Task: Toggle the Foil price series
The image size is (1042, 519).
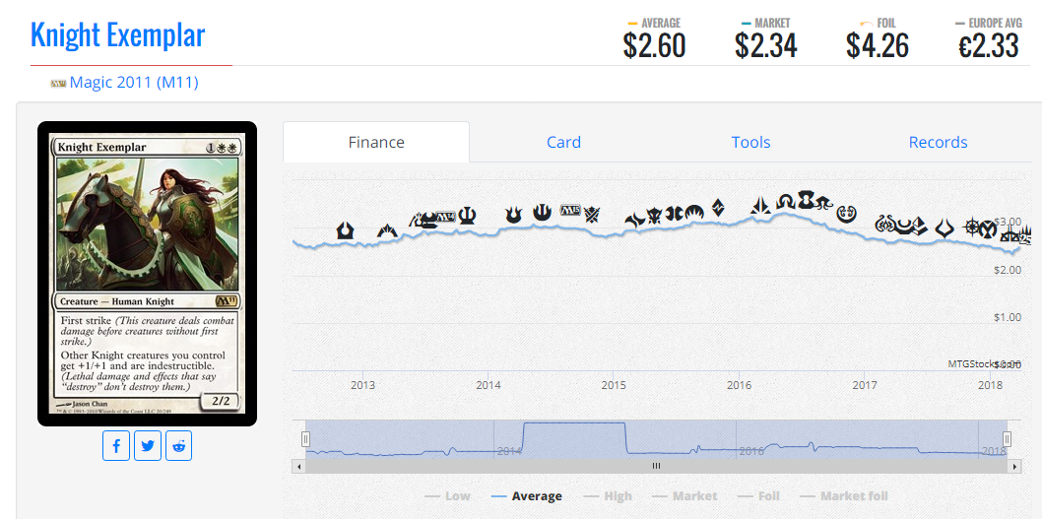Action: pos(758,495)
